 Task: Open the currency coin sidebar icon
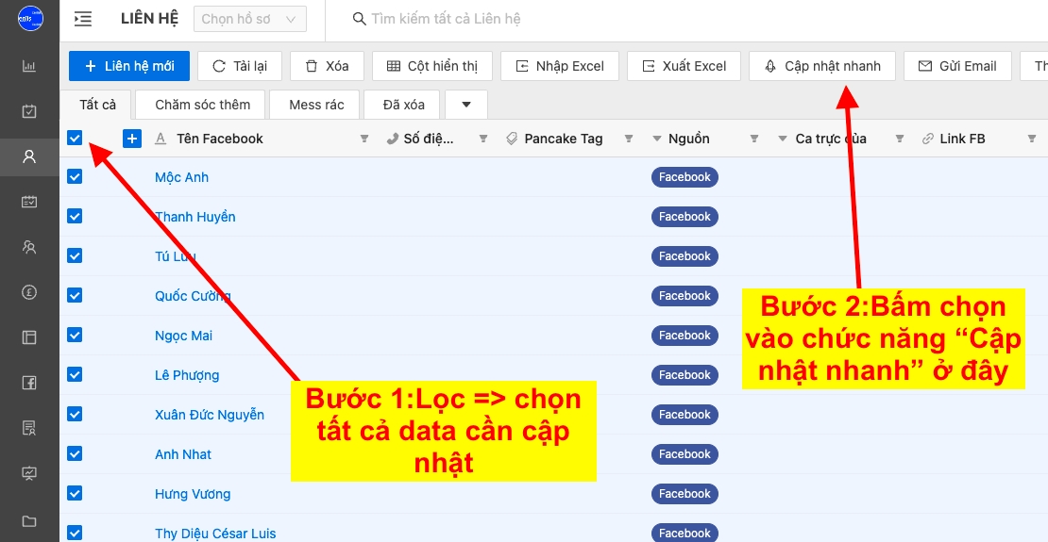point(29,292)
